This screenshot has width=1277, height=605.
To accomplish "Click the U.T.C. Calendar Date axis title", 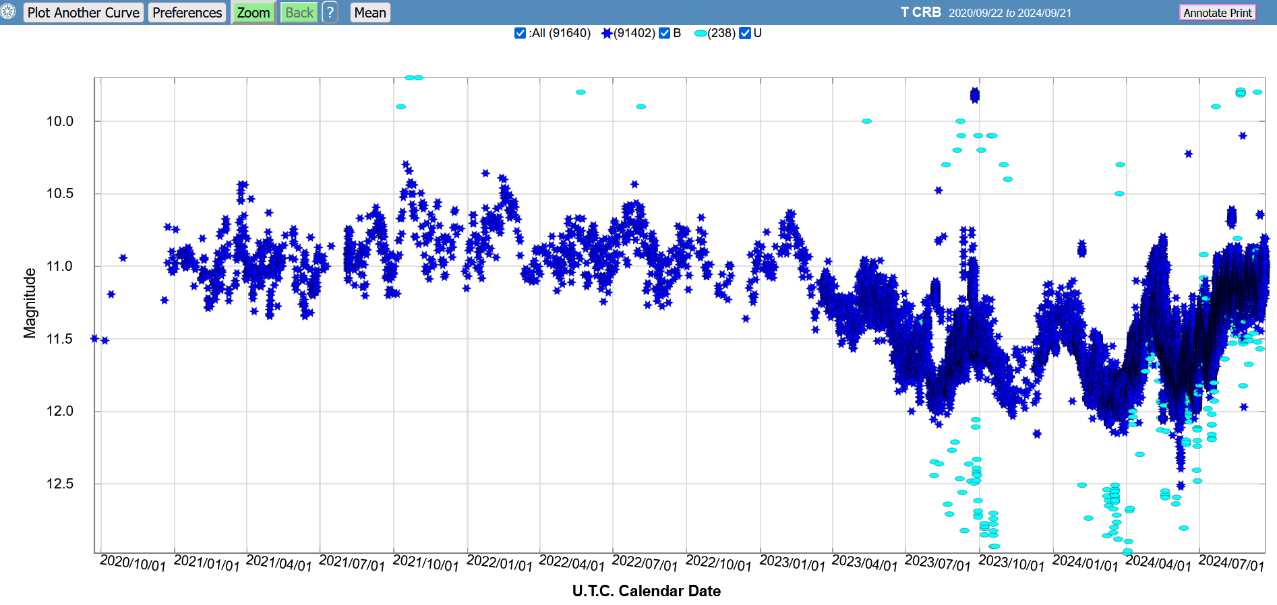I will [x=647, y=591].
